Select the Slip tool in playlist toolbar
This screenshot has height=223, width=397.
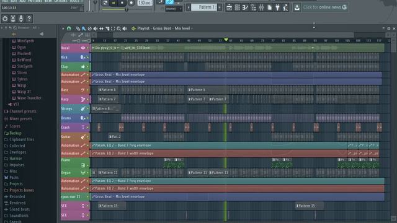(x=101, y=28)
